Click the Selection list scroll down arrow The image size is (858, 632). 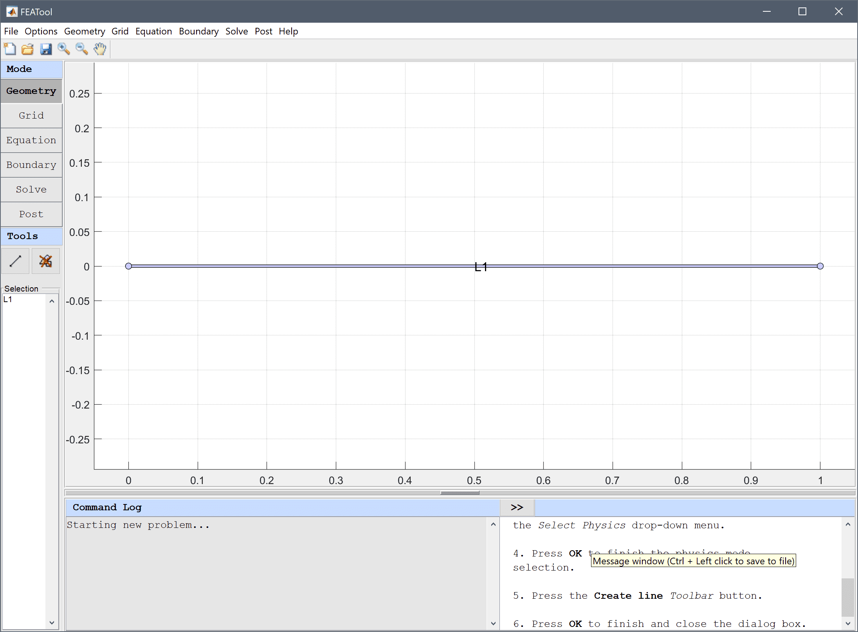click(x=52, y=623)
